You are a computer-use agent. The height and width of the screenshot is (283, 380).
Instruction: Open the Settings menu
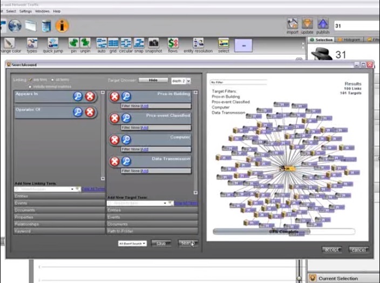point(25,11)
